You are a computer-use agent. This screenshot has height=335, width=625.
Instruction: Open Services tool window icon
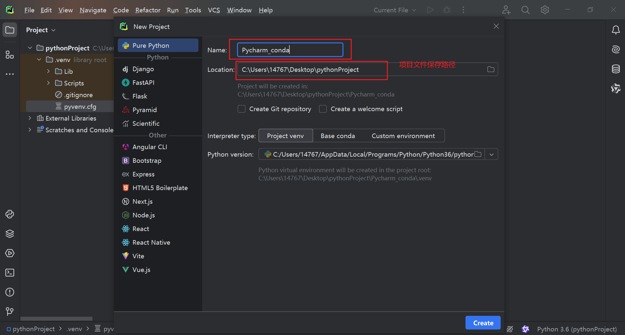[10, 253]
